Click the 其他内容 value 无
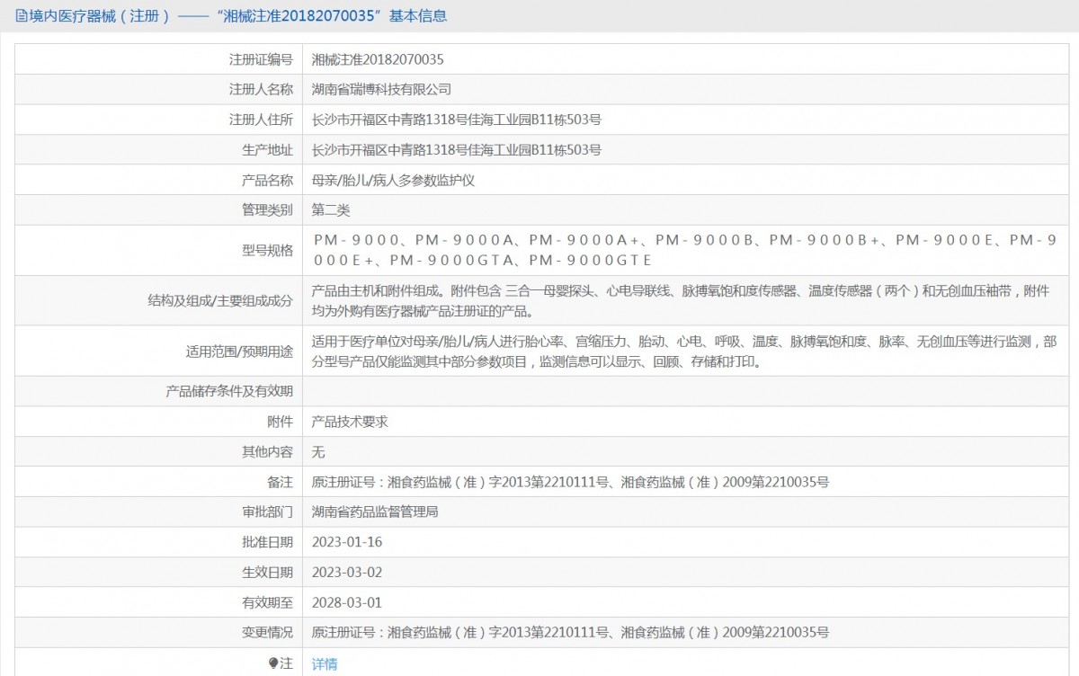 click(318, 451)
